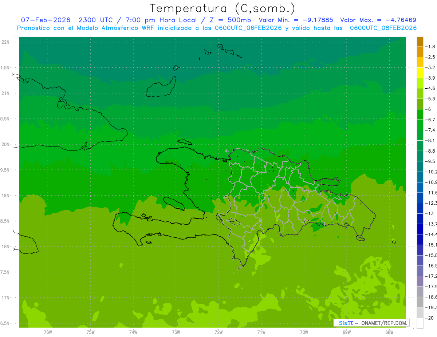Click the -5.3 colorbar value
The image size is (437, 337).
[x=430, y=99]
